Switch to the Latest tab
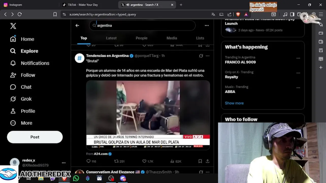 point(111,38)
